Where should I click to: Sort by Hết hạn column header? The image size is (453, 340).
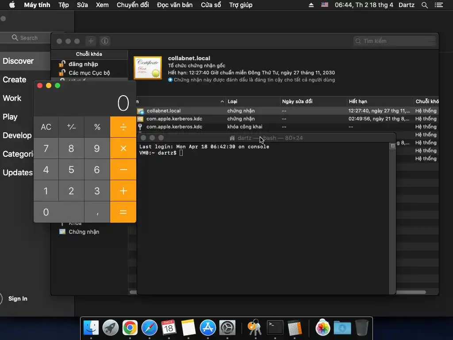pyautogui.click(x=380, y=101)
